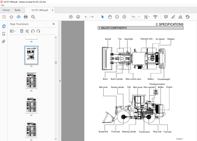Click the Zoom out minus button
197x141 pixels.
coord(117,17)
